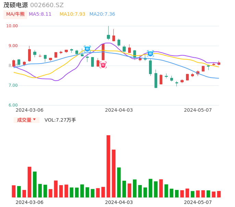Click the second-tallest red volume bar

114,173
